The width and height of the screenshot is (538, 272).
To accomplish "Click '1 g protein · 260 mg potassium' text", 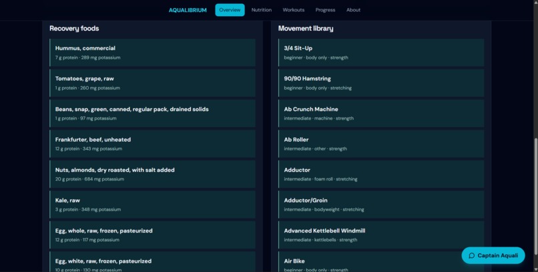I will (87, 88).
